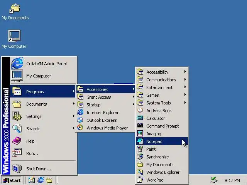Select My Documents desktop shortcut
The height and width of the screenshot is (185, 247).
click(15, 12)
